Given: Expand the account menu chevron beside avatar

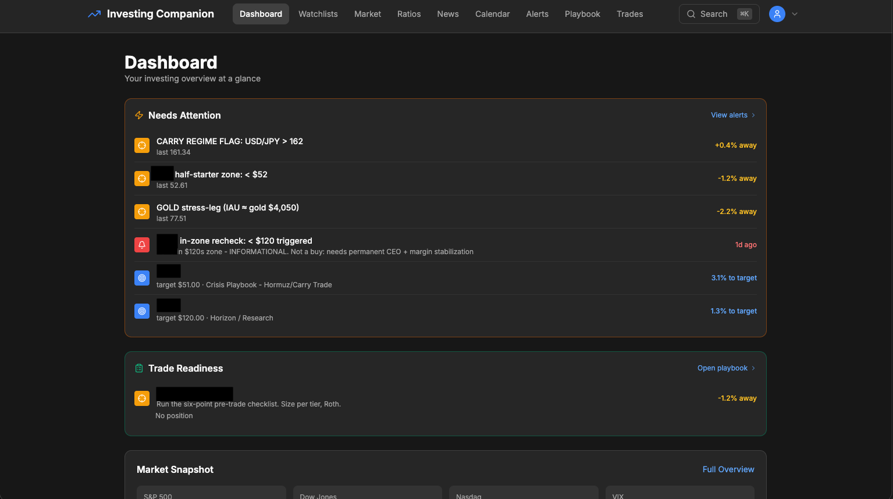Looking at the screenshot, I should tap(795, 14).
